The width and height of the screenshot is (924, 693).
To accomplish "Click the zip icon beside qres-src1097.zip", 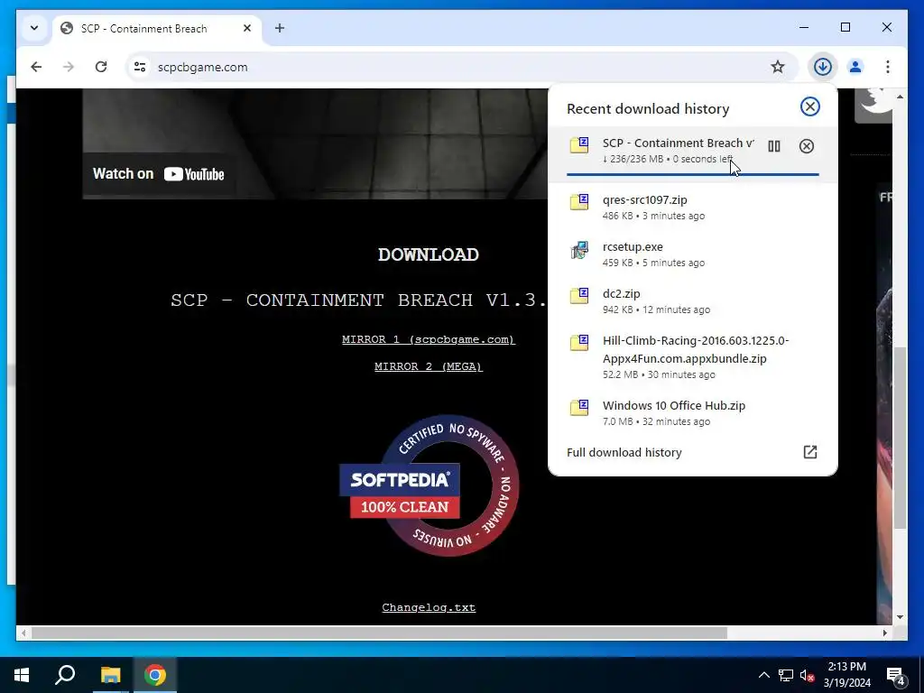I will tap(579, 202).
